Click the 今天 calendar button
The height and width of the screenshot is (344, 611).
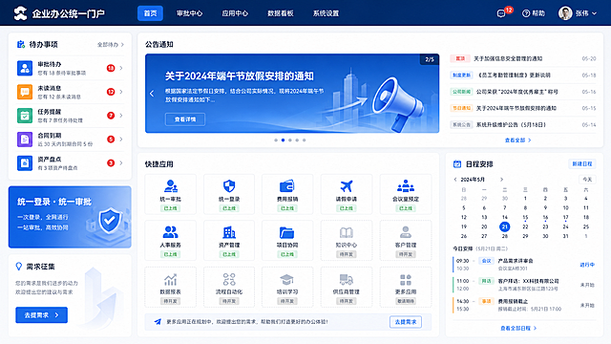click(587, 180)
